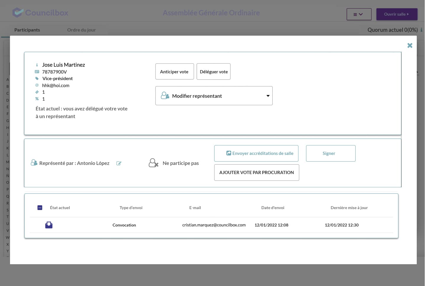Switch to the 'Ordre du jour' tab
This screenshot has width=425, height=286.
coord(81,30)
